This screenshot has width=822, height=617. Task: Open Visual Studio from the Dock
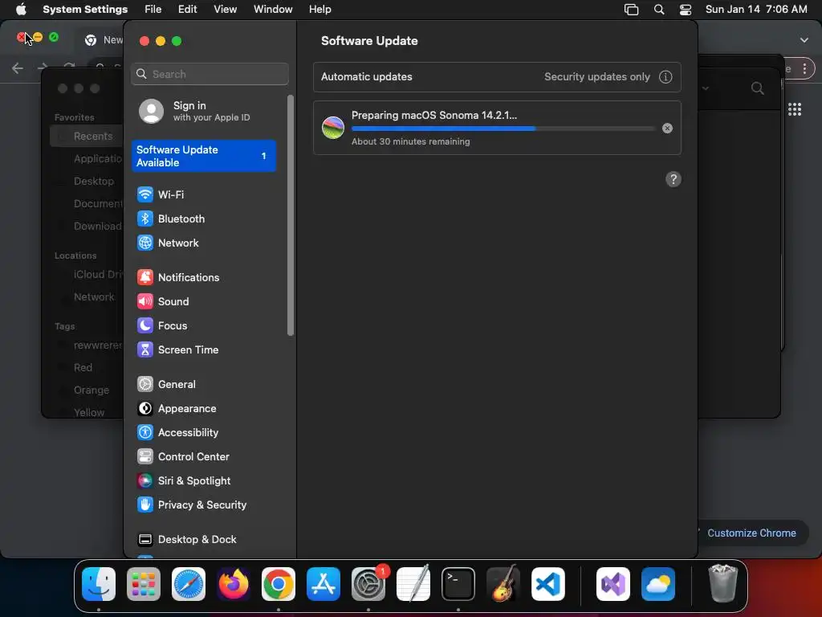pyautogui.click(x=613, y=584)
